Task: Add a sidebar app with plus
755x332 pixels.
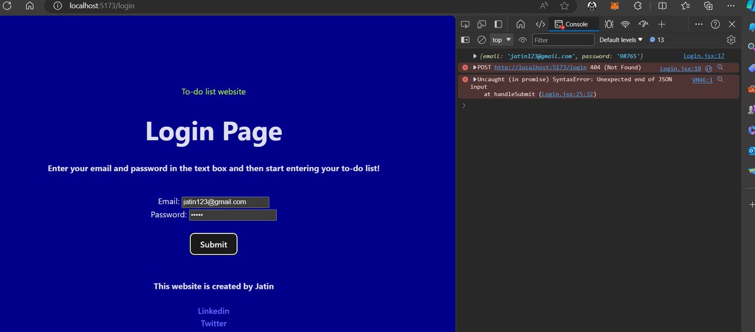Action: click(x=751, y=205)
